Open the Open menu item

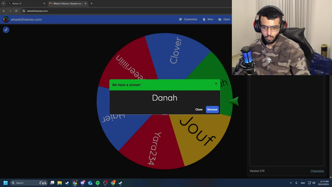pos(224,19)
